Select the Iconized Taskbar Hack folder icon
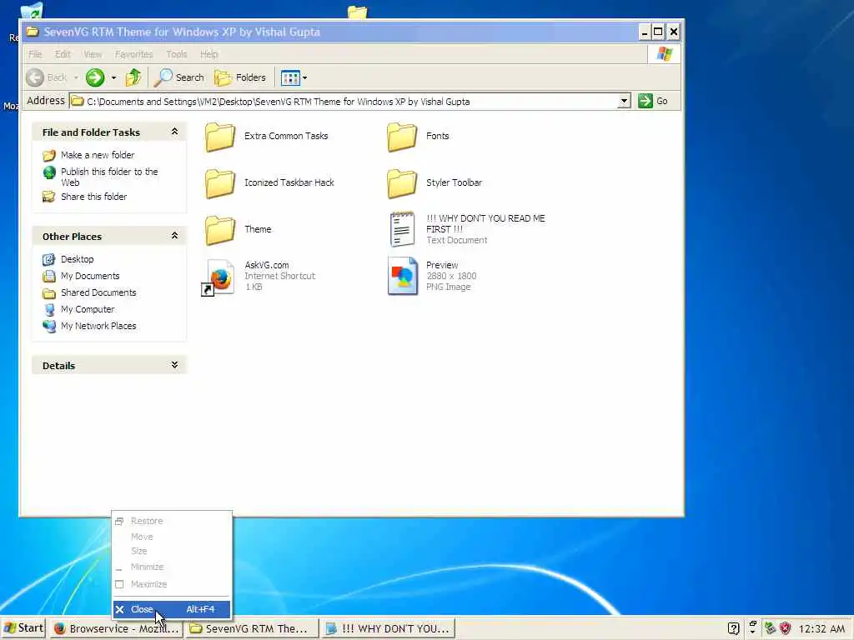Image resolution: width=854 pixels, height=640 pixels. 220,183
